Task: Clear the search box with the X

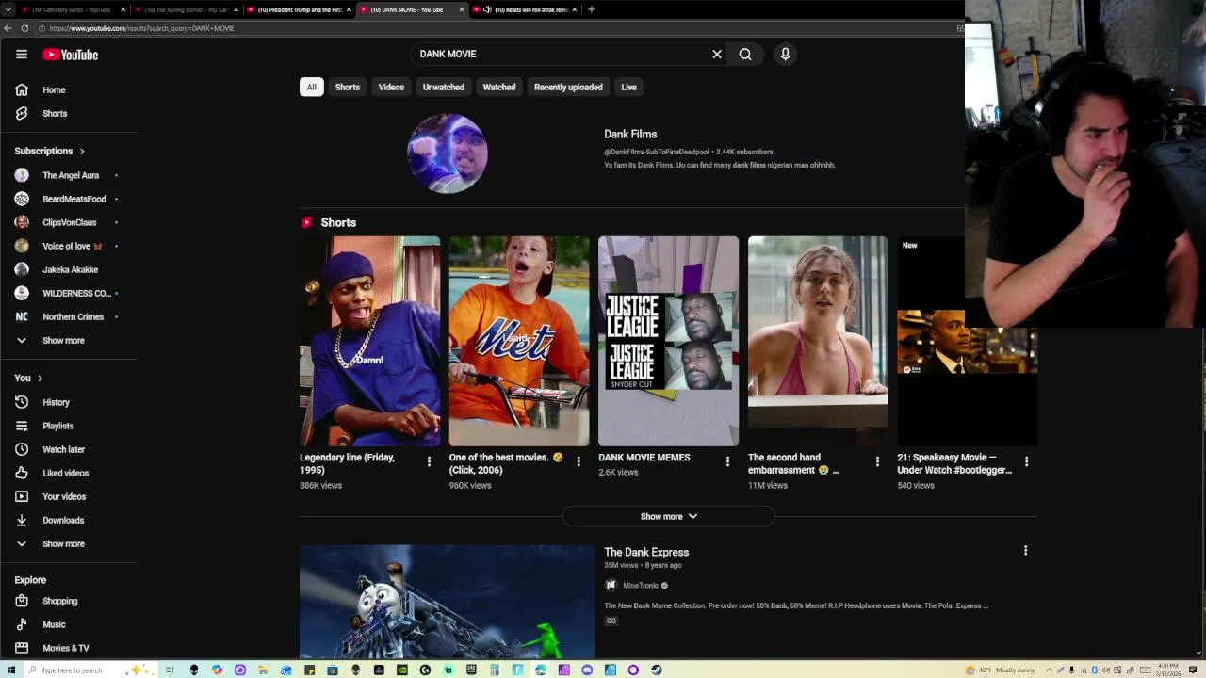Action: coord(717,54)
